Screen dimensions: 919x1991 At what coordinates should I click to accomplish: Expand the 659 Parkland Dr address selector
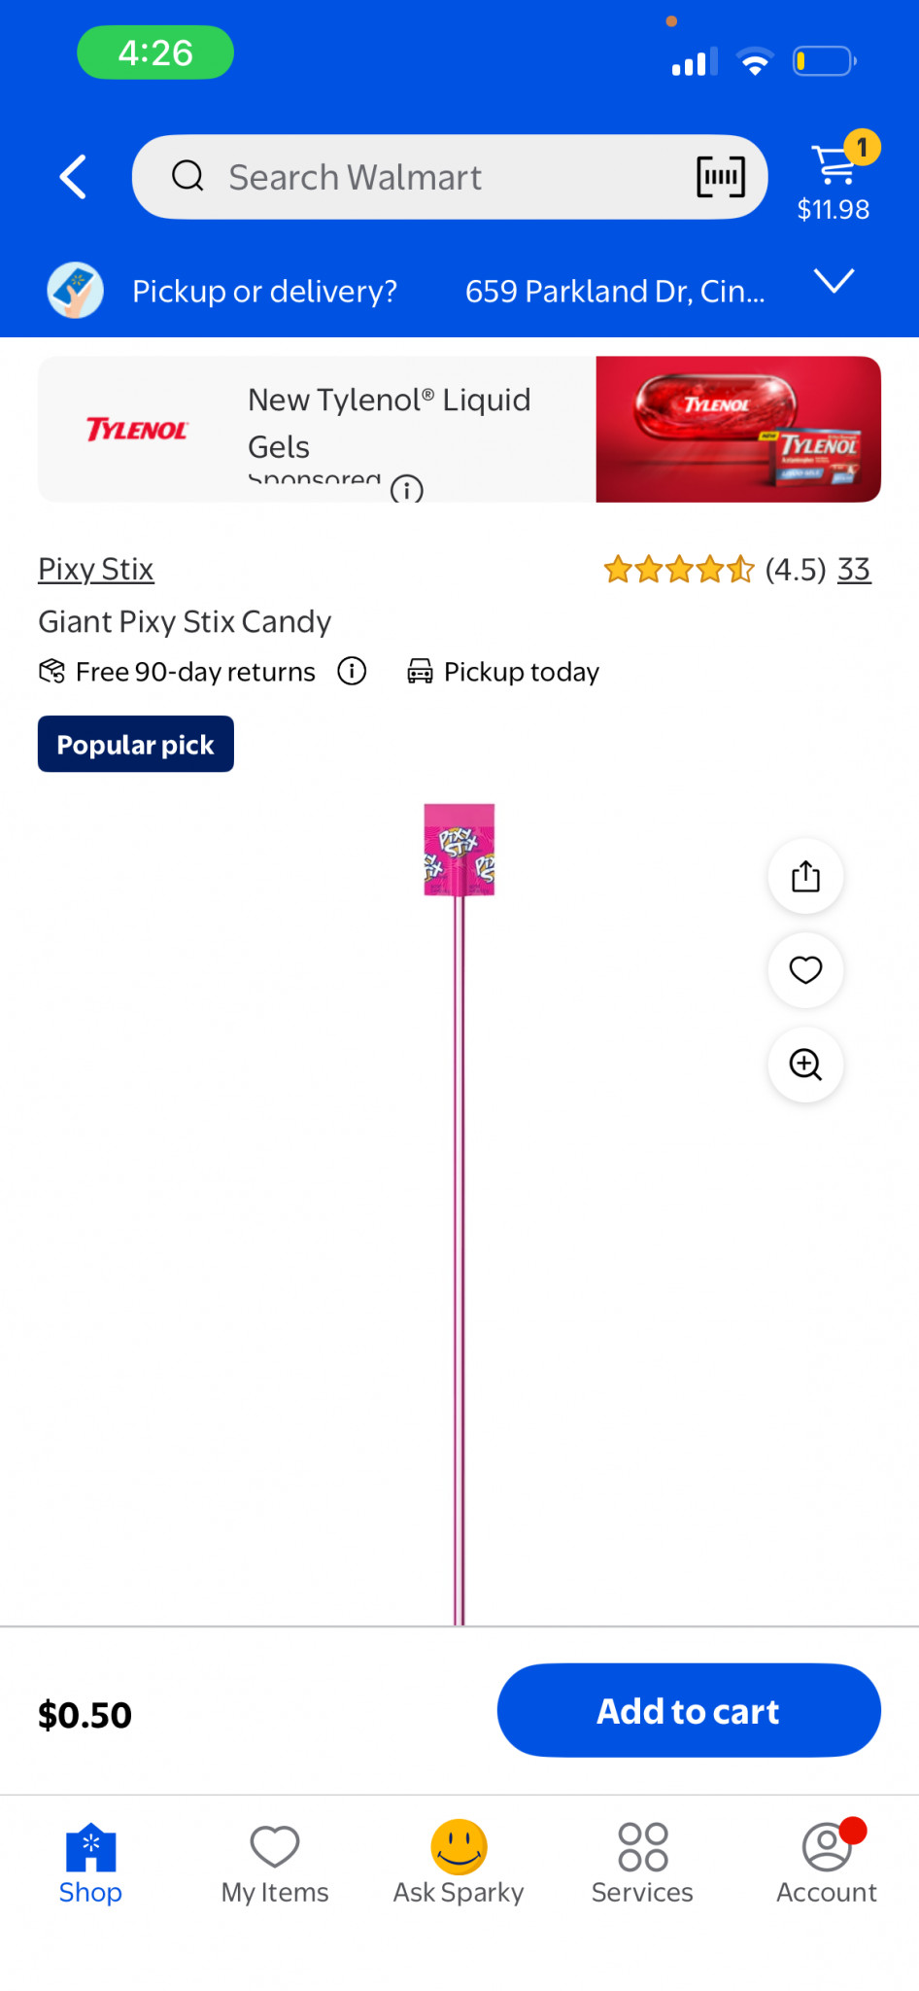pyautogui.click(x=615, y=291)
